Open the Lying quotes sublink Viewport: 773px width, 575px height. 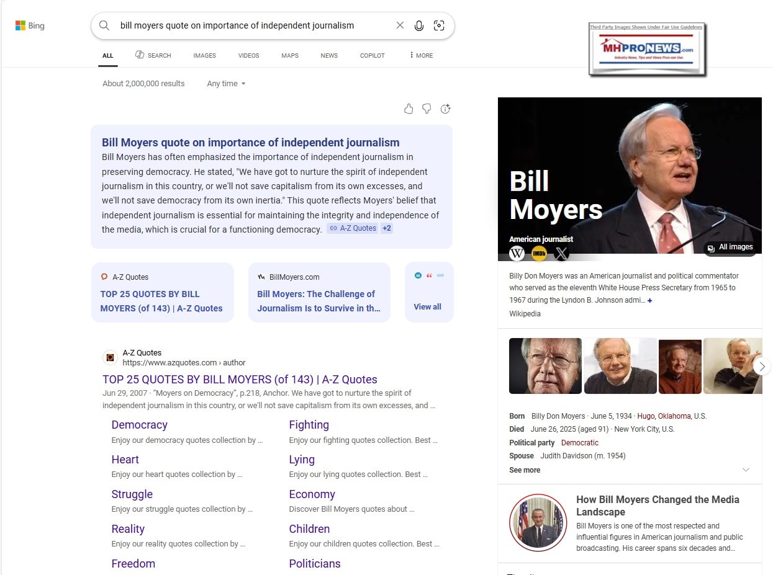pyautogui.click(x=302, y=460)
